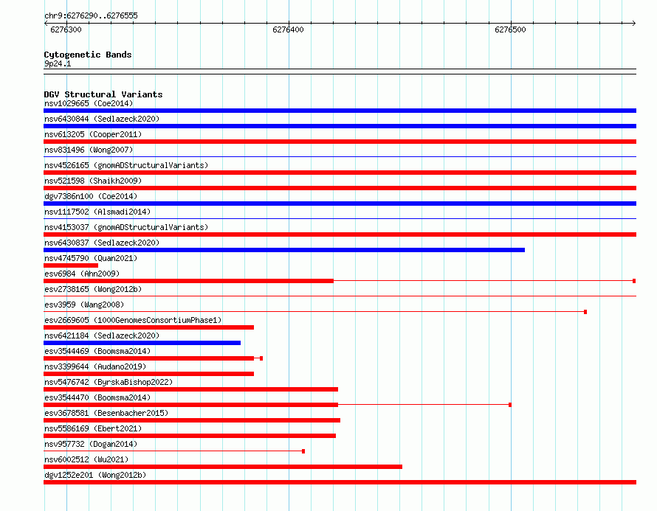This screenshot has height=511, width=657.
Task: Click the 6276500 ruler position label
Action: coord(510,29)
